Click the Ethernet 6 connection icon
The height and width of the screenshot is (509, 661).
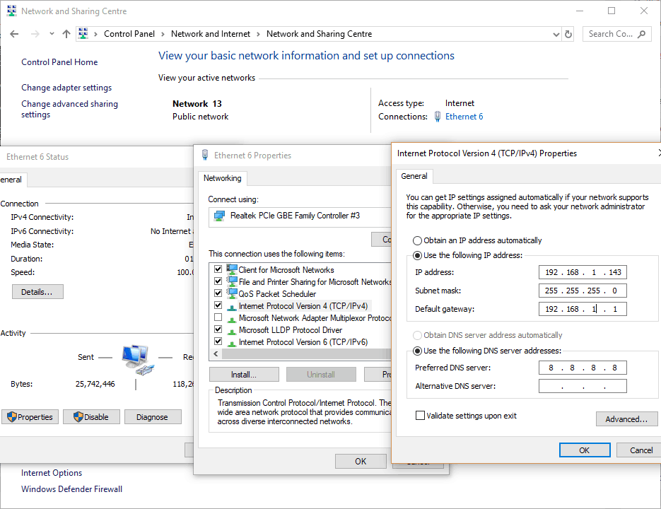(x=438, y=117)
